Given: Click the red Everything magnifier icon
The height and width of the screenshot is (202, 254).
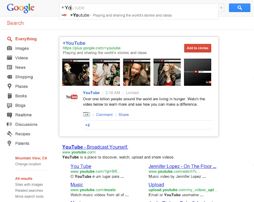Looking at the screenshot, I should 10,39.
